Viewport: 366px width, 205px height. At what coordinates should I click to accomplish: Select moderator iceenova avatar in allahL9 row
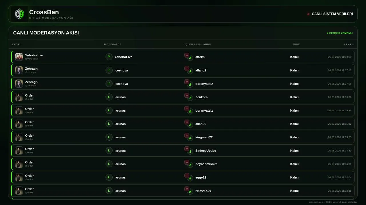(x=109, y=70)
